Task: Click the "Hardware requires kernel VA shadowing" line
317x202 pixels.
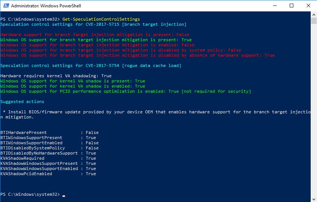Action: (56, 76)
